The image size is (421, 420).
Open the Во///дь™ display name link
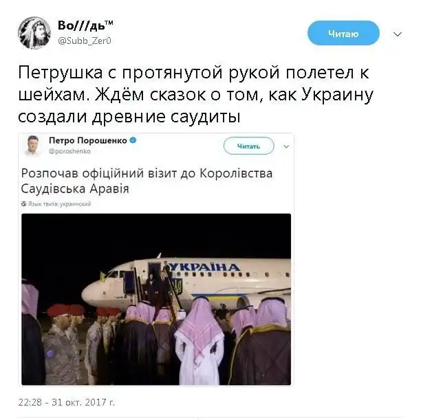85,25
